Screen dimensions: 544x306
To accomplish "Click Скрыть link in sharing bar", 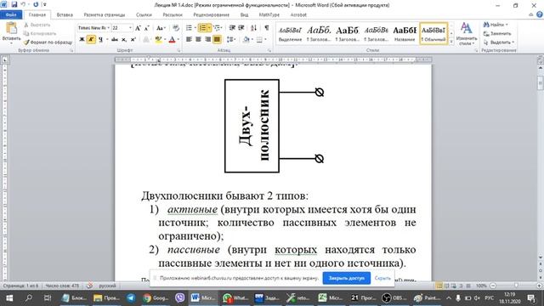I will (382, 278).
